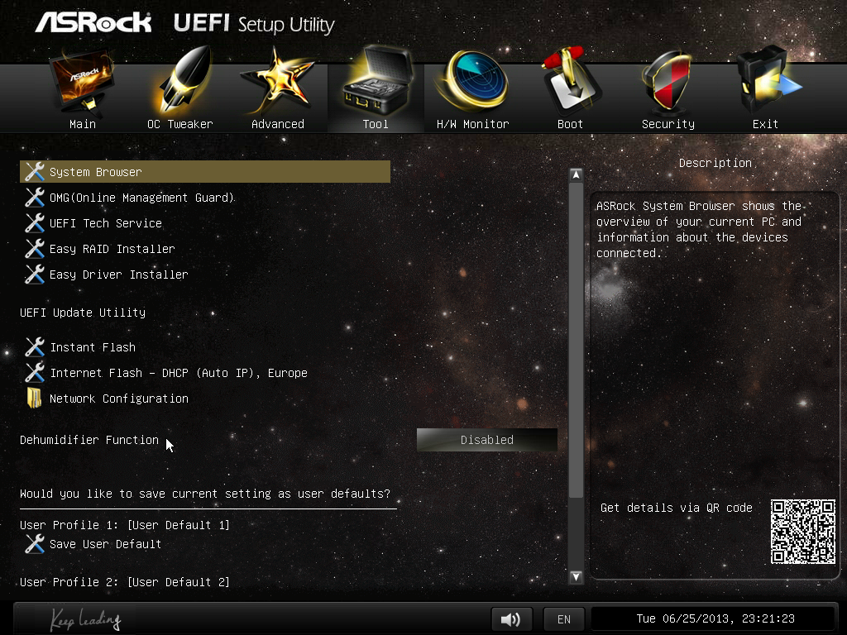The width and height of the screenshot is (847, 635).
Task: Click the Advanced star icon
Action: pos(277,81)
